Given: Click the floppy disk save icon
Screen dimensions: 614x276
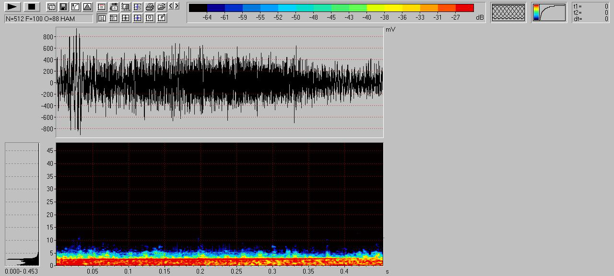Looking at the screenshot, I should tap(63, 7).
